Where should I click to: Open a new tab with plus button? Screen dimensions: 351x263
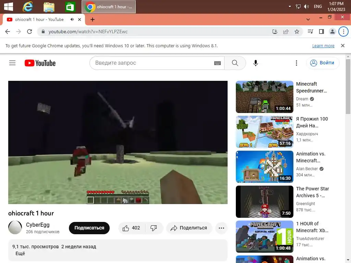[93, 20]
